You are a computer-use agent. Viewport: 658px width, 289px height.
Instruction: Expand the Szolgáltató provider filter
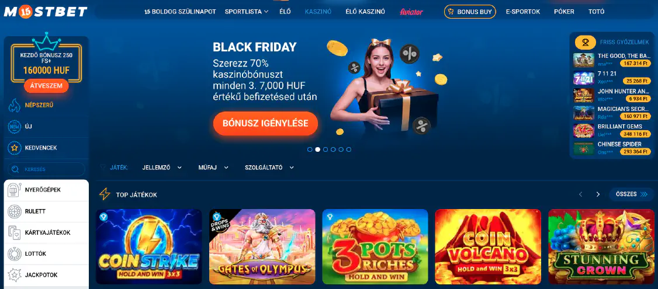point(269,168)
